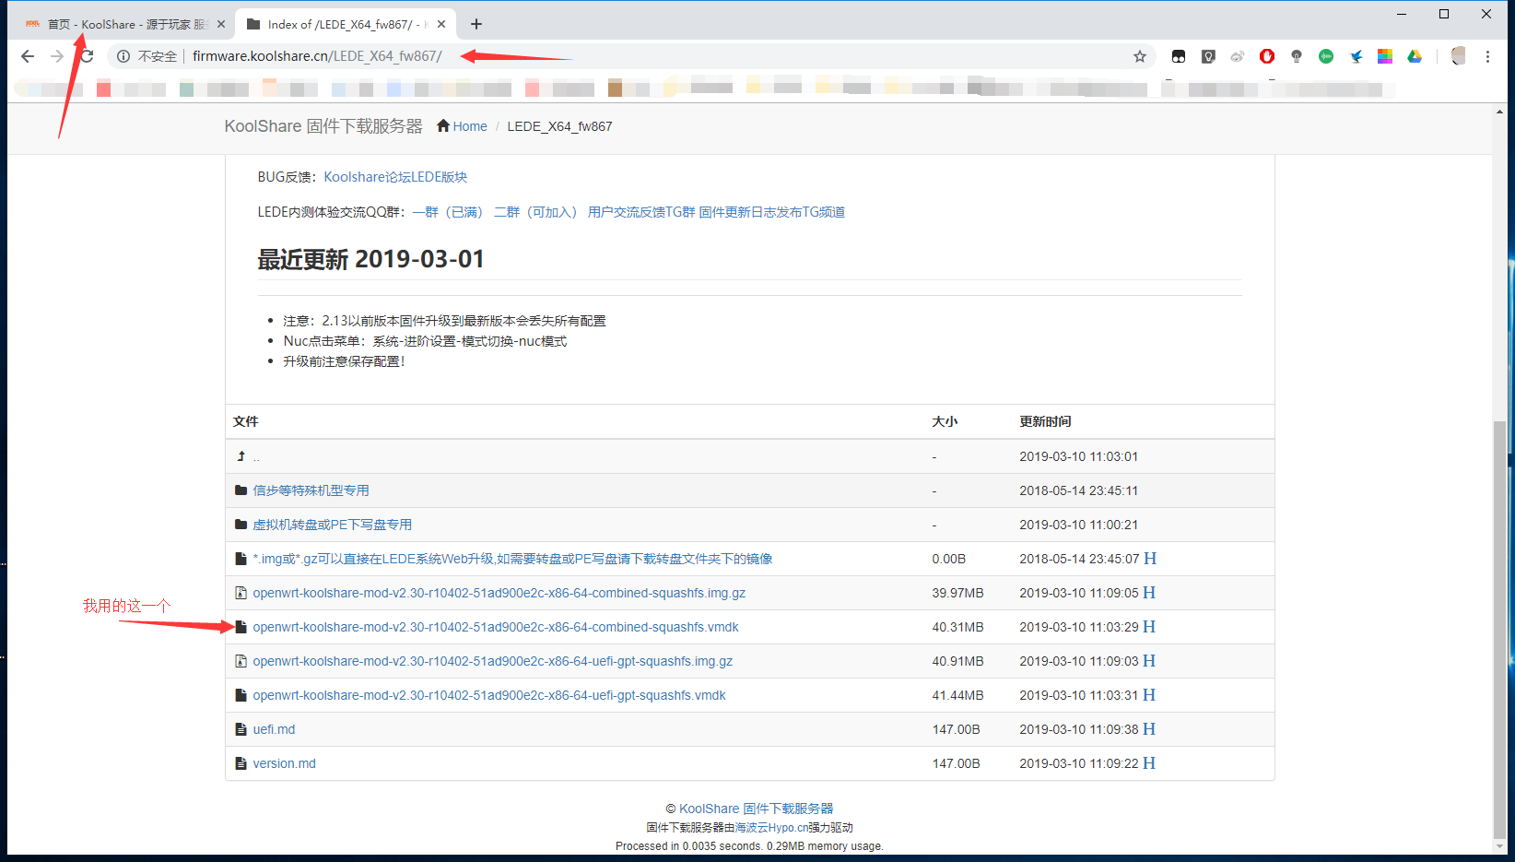Reload the current page
The height and width of the screenshot is (862, 1515).
87,56
